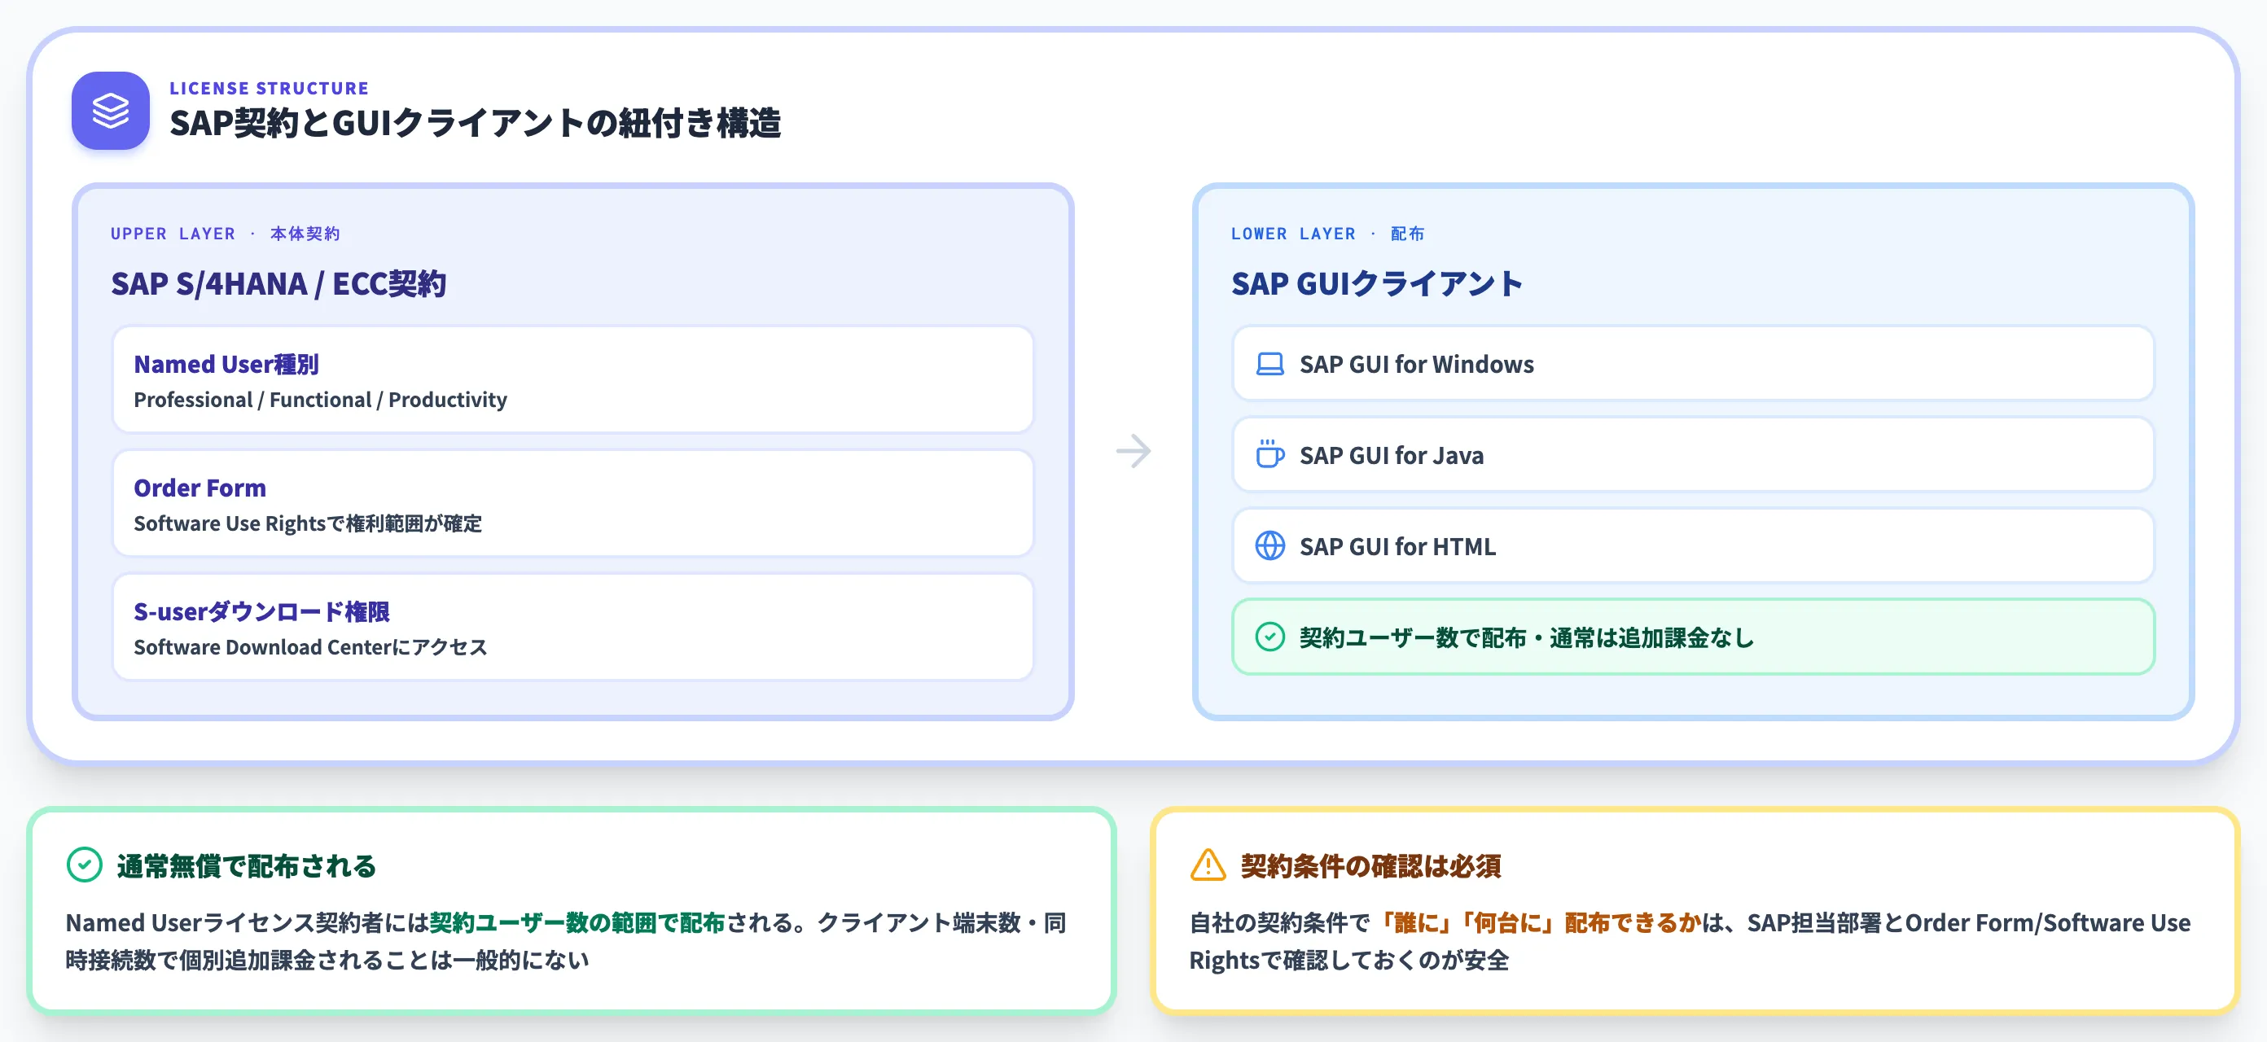
Task: Click Software Download Centerにアクセス text
Action: (311, 648)
